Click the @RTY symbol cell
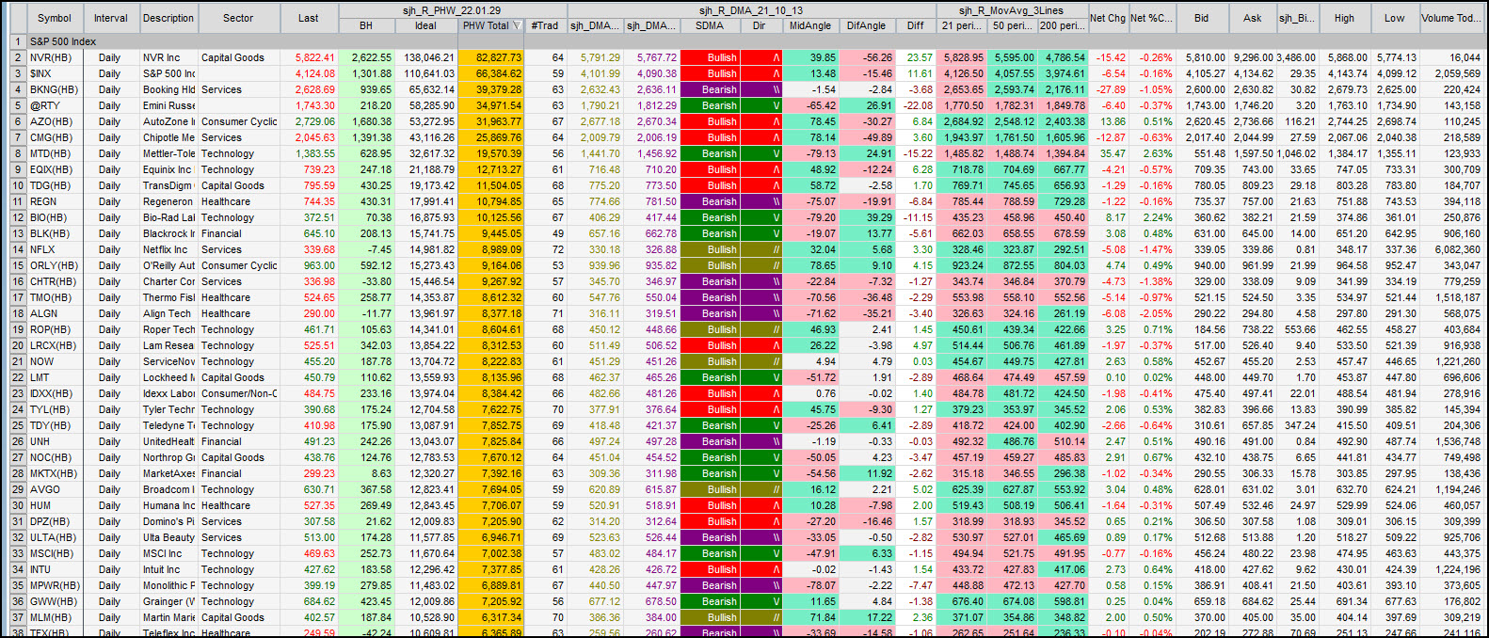Screen dimensions: 1489x638 point(55,105)
